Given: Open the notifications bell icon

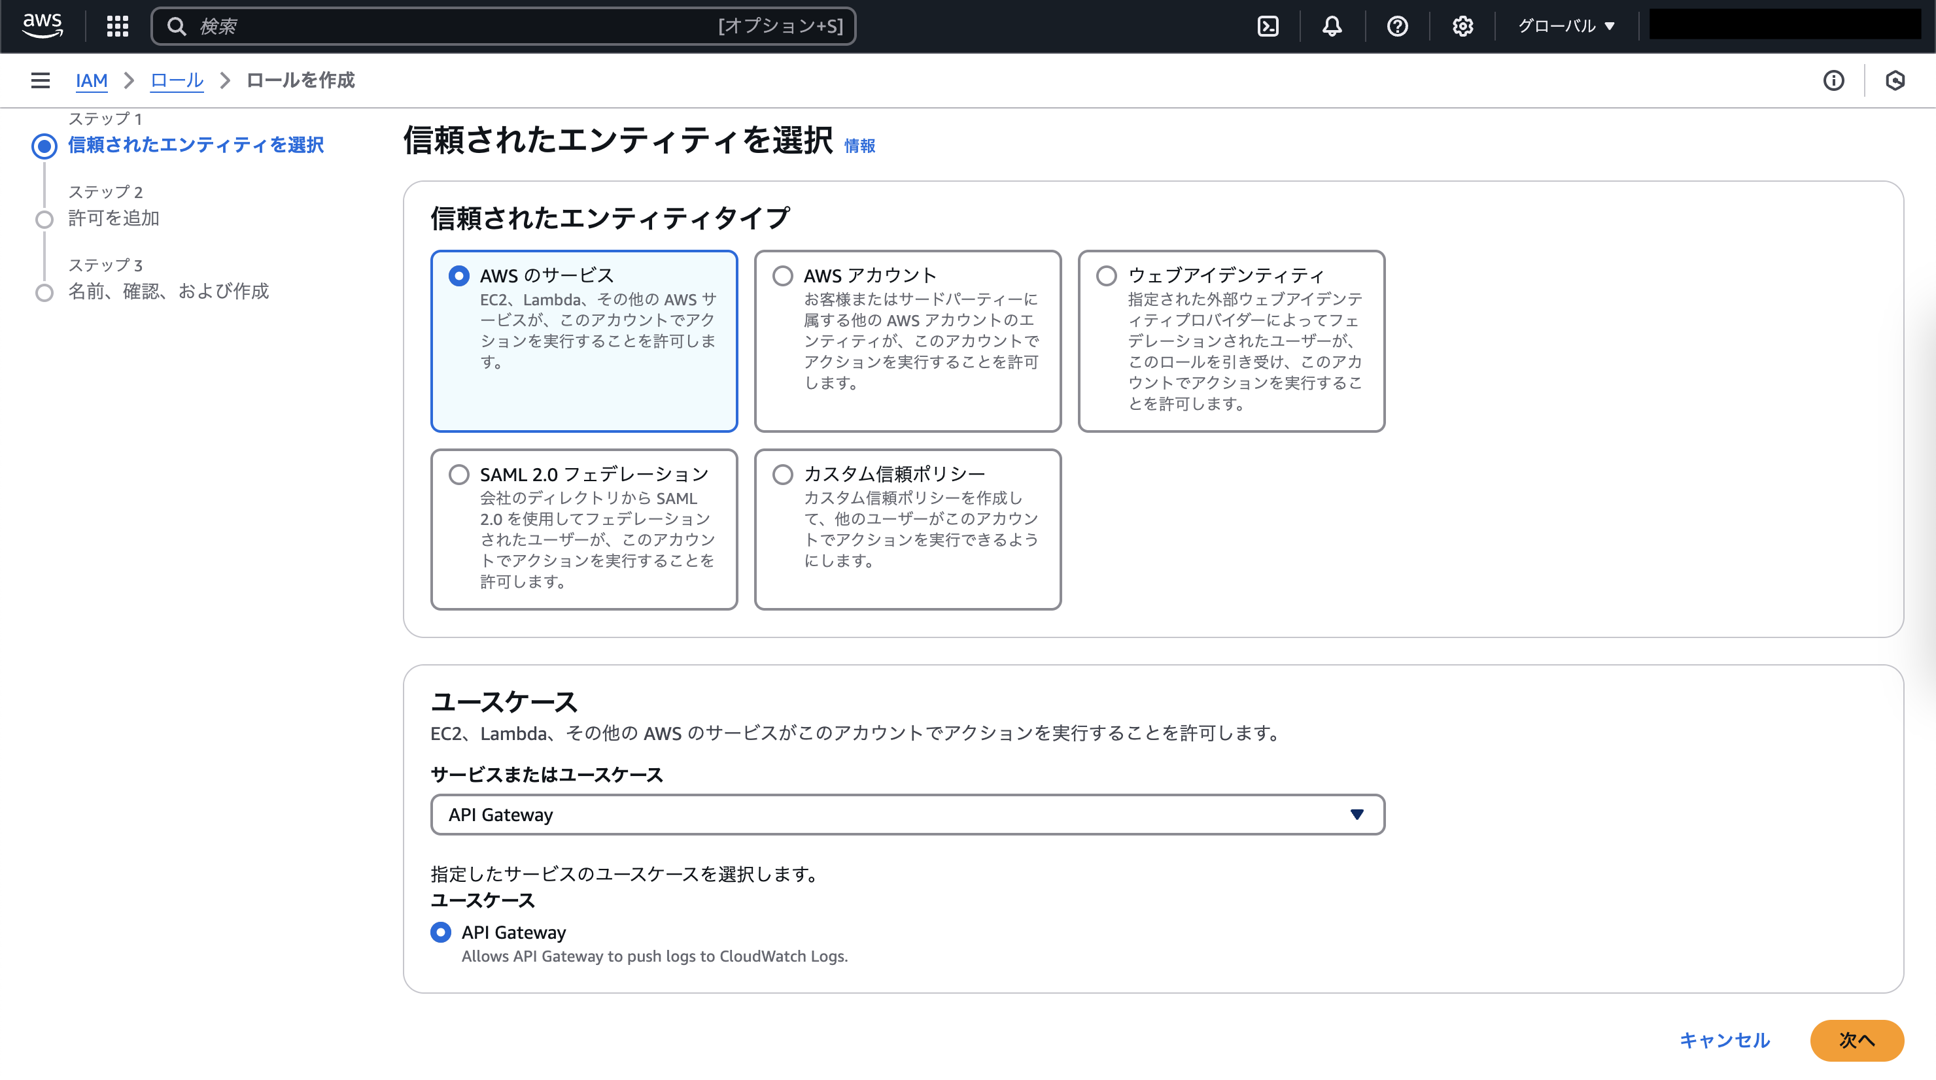Looking at the screenshot, I should [x=1332, y=26].
